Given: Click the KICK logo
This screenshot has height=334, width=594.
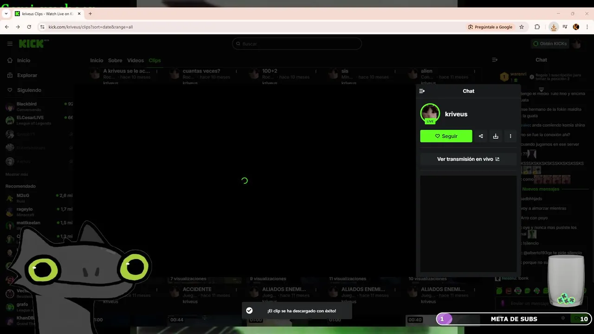Looking at the screenshot, I should point(33,44).
